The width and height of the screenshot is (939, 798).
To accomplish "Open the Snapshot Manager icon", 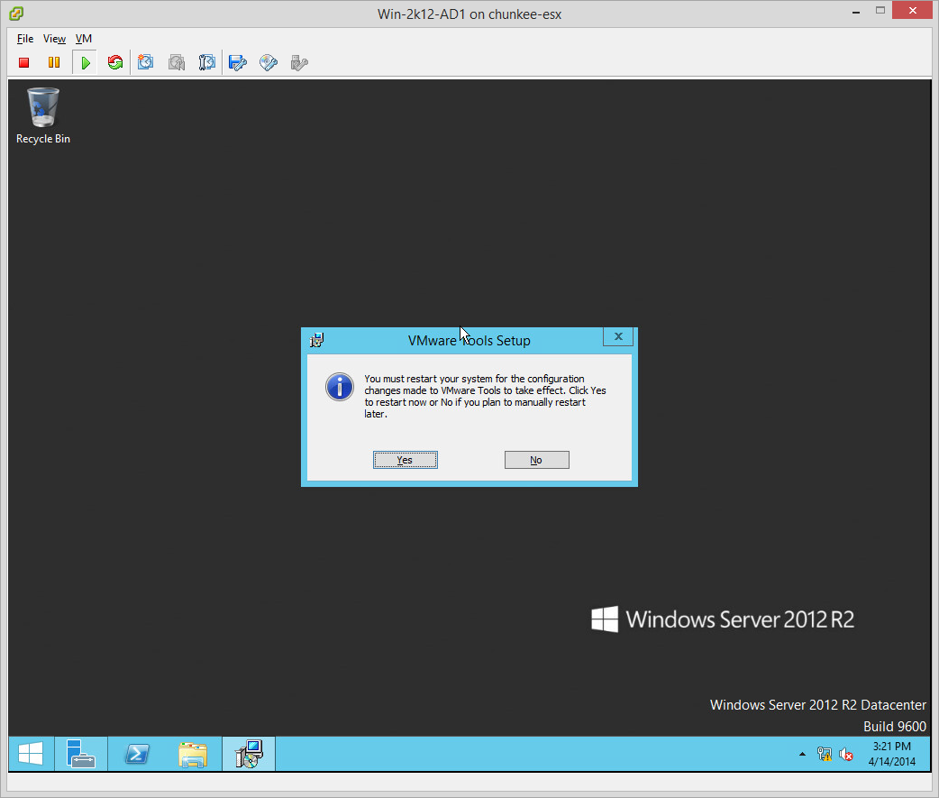I will (x=207, y=62).
